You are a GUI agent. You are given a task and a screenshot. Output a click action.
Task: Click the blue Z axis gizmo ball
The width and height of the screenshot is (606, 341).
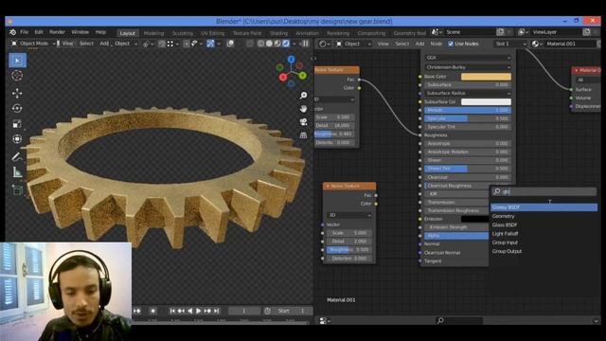292,59
